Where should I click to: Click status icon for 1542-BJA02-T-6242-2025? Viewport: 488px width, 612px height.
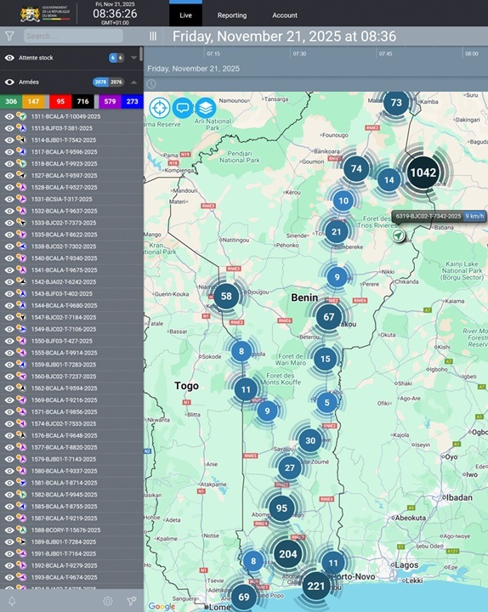pos(21,282)
